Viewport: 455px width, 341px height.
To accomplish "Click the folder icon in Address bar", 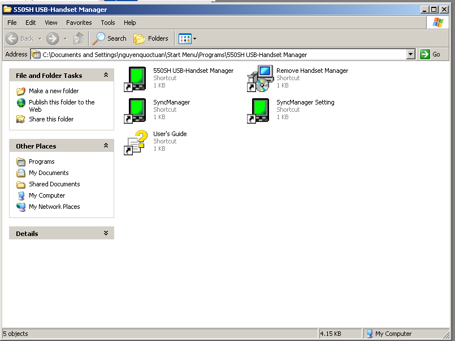I will tap(36, 55).
